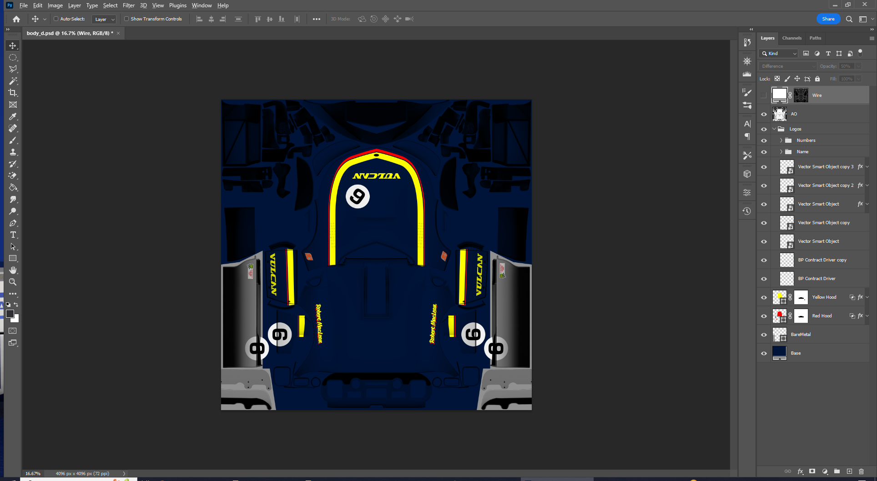Open more align options ellipsis
This screenshot has width=877, height=481.
click(317, 19)
